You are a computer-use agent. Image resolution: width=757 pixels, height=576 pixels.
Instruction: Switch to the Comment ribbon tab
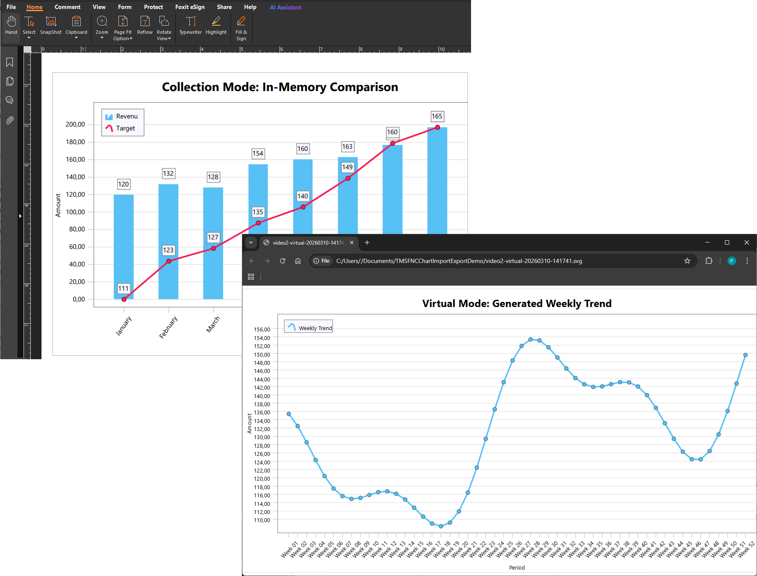click(67, 7)
